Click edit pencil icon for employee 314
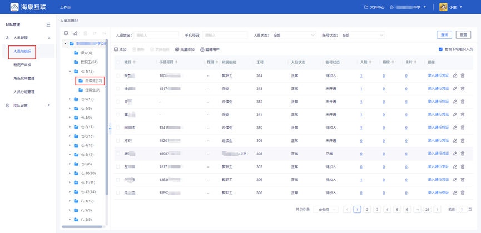481x233 pixels. [455, 75]
